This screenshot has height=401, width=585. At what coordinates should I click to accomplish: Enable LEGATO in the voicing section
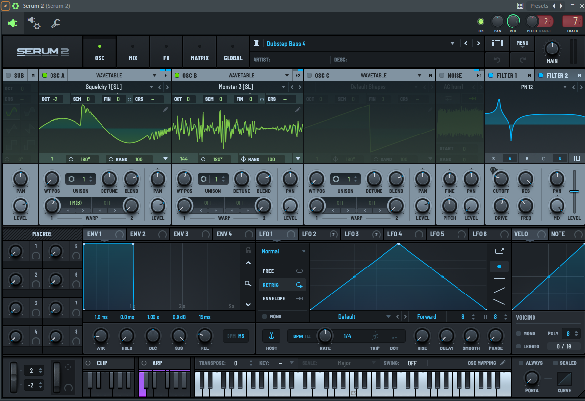pos(518,347)
